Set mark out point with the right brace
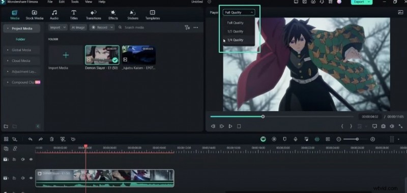The width and height of the screenshot is (407, 193). click(x=351, y=126)
